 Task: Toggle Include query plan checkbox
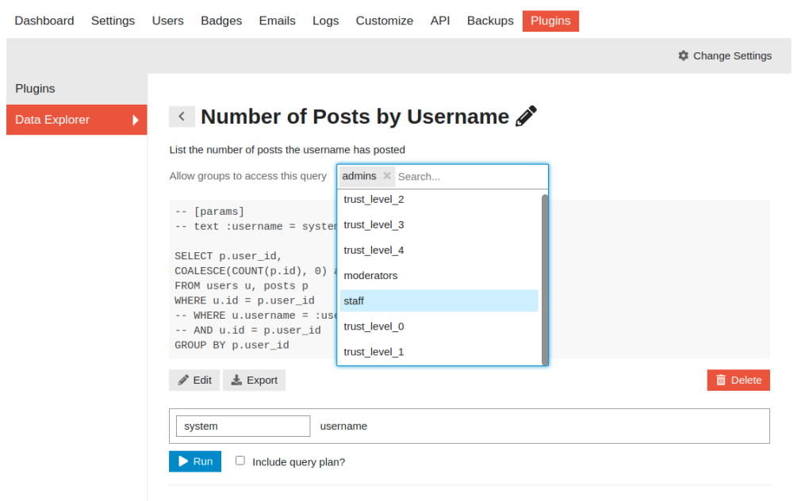pyautogui.click(x=240, y=461)
